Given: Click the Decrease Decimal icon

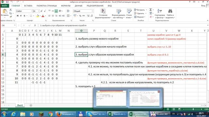Looking at the screenshot, I should pos(92,16).
